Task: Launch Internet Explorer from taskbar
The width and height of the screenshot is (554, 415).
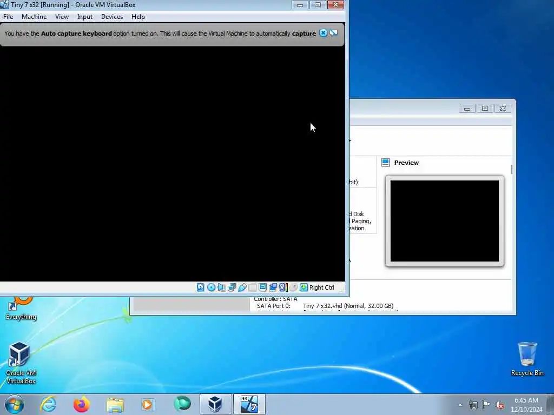Action: tap(48, 404)
